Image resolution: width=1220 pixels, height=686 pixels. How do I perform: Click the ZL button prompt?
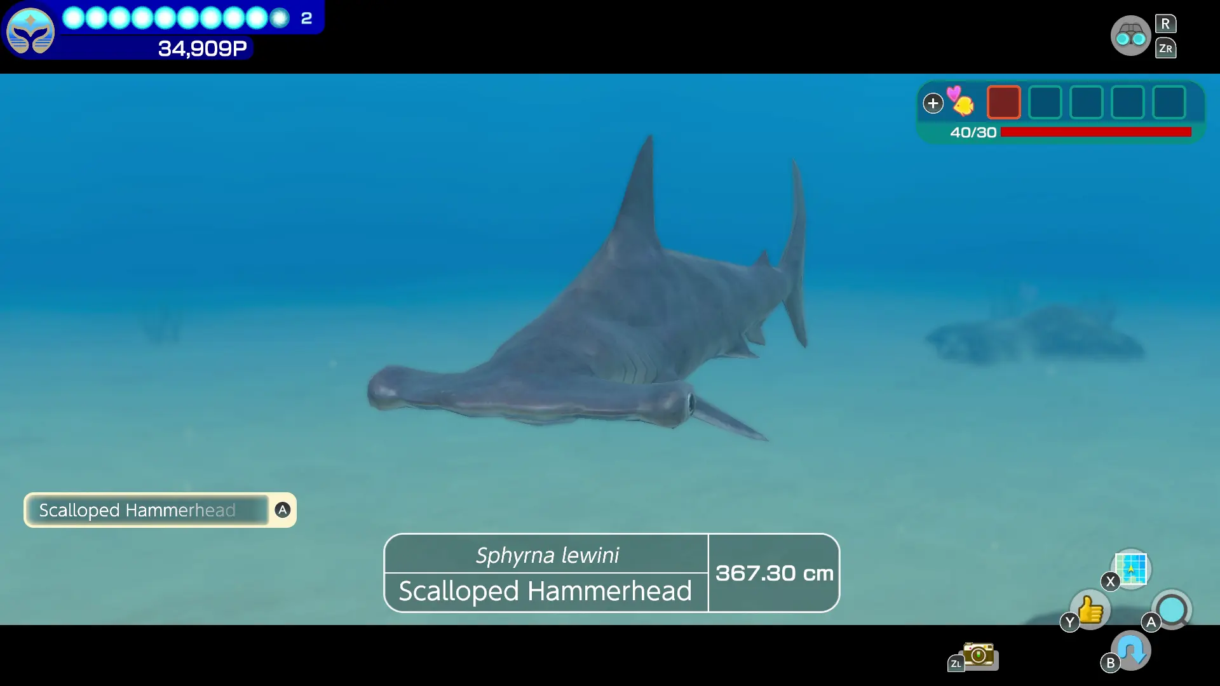pyautogui.click(x=956, y=664)
